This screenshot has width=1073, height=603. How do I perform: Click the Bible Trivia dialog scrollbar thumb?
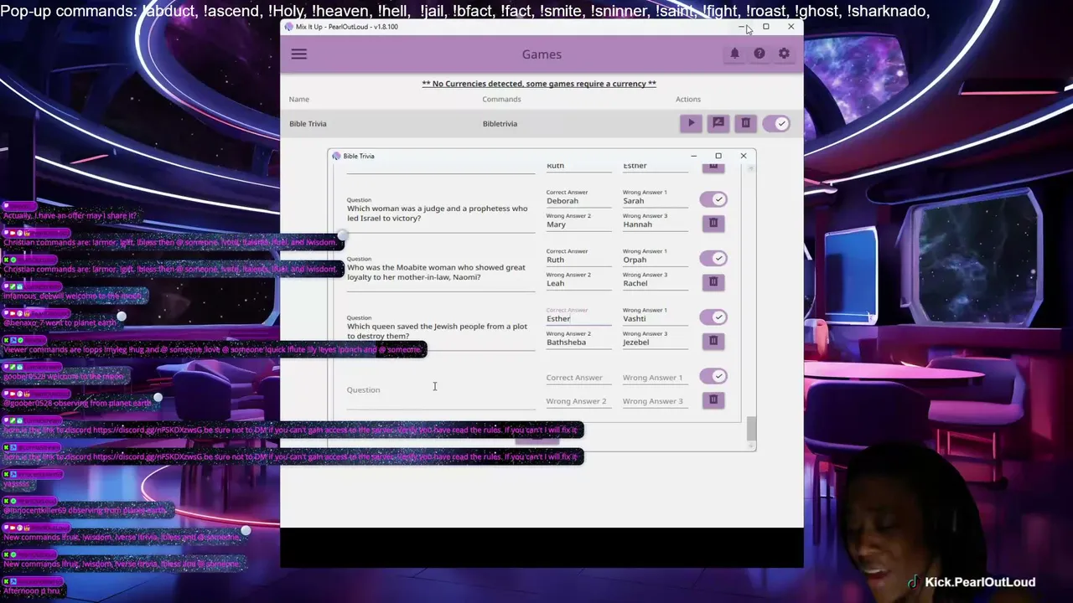pyautogui.click(x=751, y=428)
